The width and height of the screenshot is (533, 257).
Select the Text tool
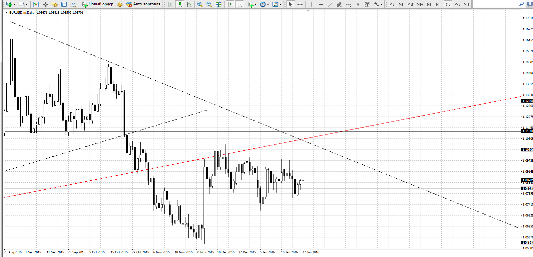(x=358, y=4)
